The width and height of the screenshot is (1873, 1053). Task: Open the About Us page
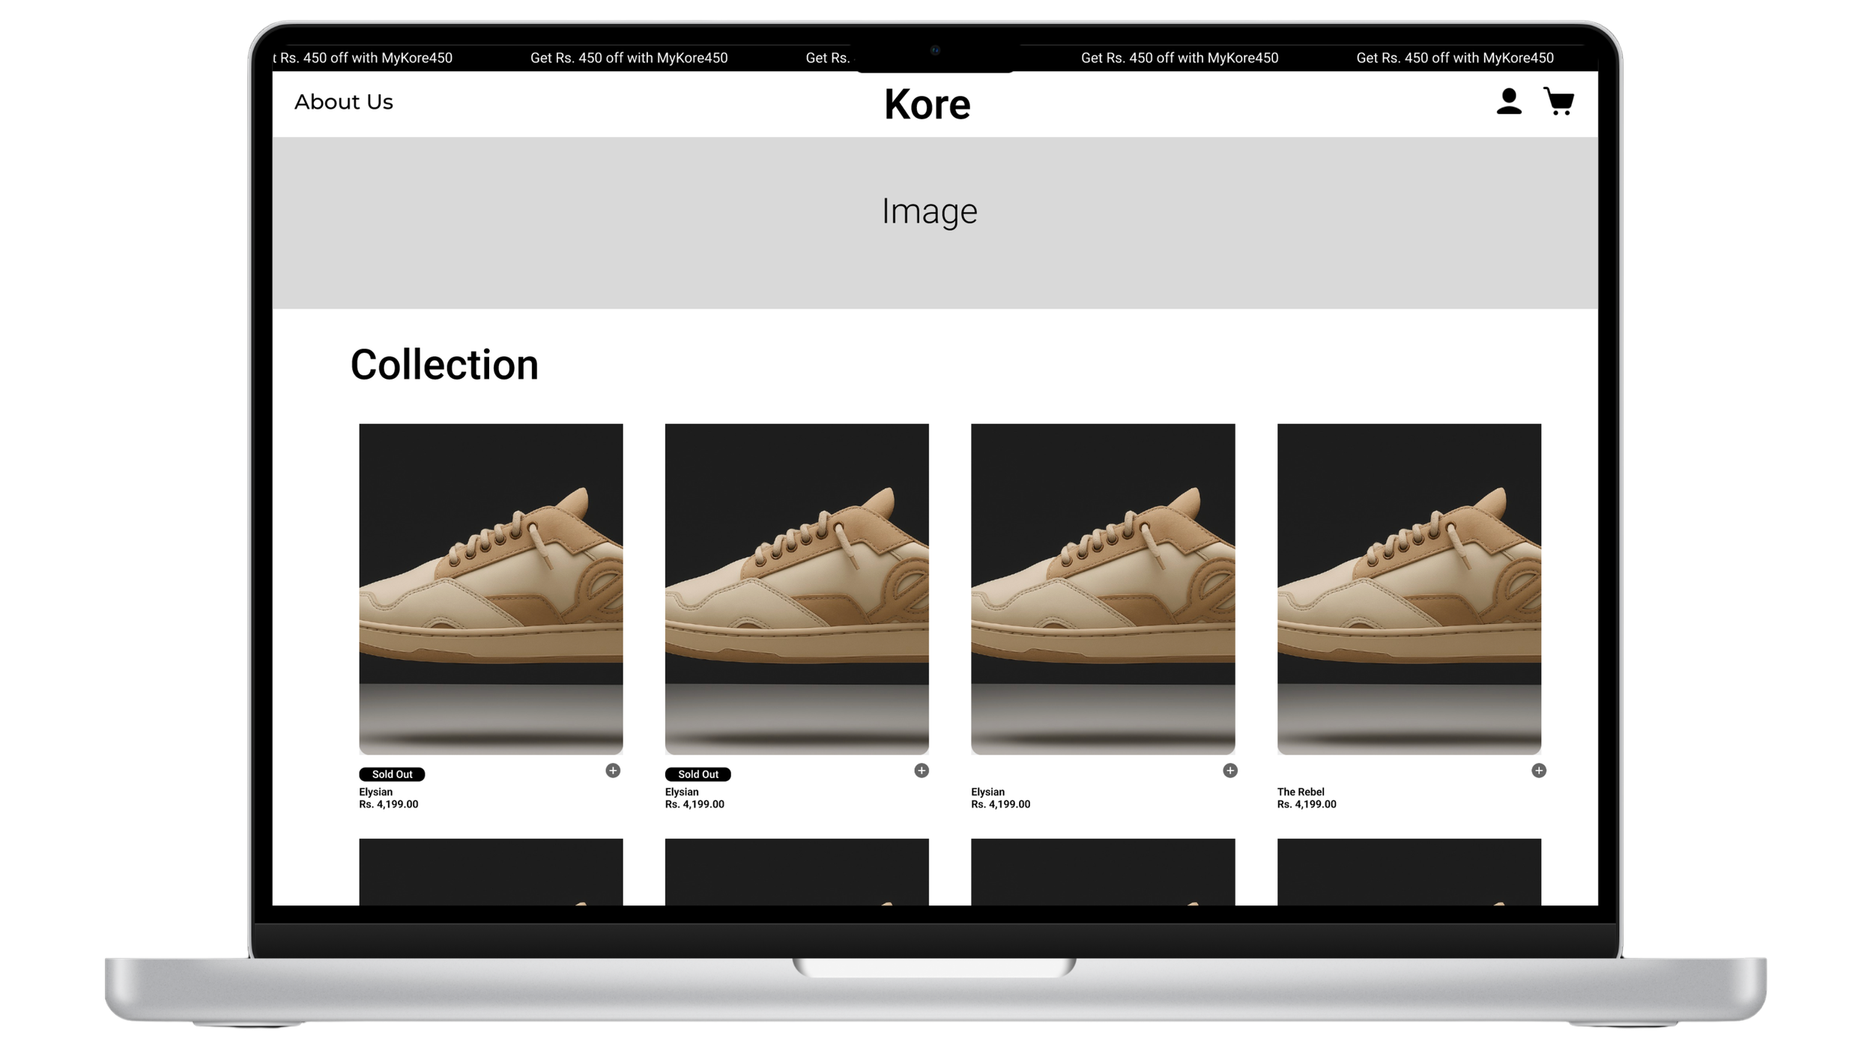click(343, 102)
